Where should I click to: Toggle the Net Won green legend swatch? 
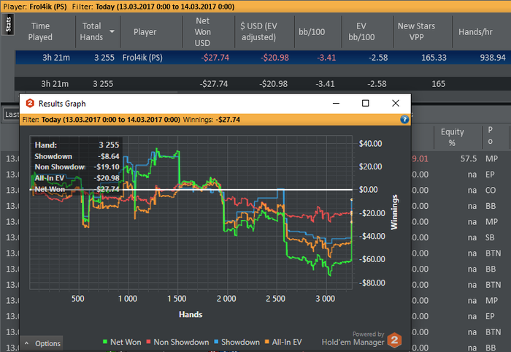[105, 342]
